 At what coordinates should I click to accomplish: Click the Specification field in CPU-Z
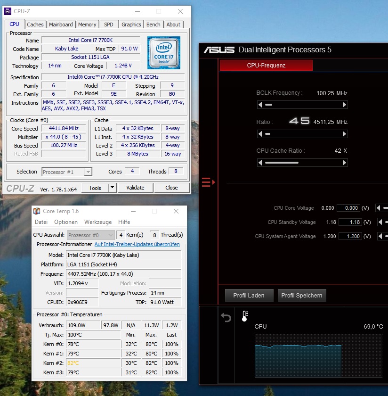click(113, 77)
